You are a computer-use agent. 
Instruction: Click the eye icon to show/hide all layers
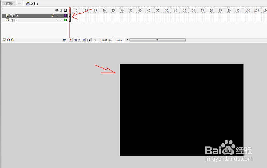[x=57, y=10]
